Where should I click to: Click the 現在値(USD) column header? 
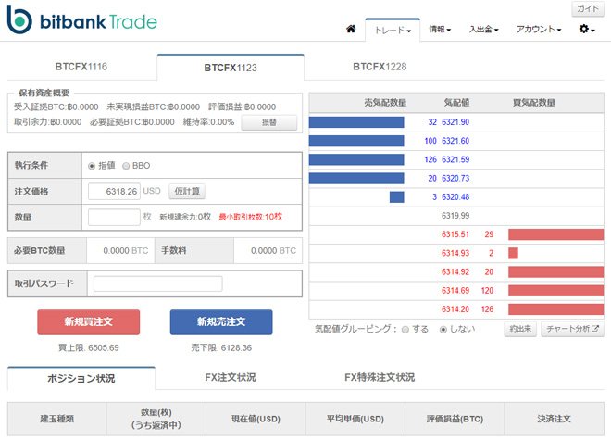click(x=256, y=419)
